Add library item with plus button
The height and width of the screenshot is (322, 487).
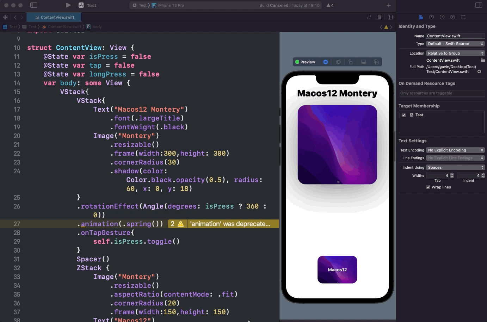coord(388,5)
